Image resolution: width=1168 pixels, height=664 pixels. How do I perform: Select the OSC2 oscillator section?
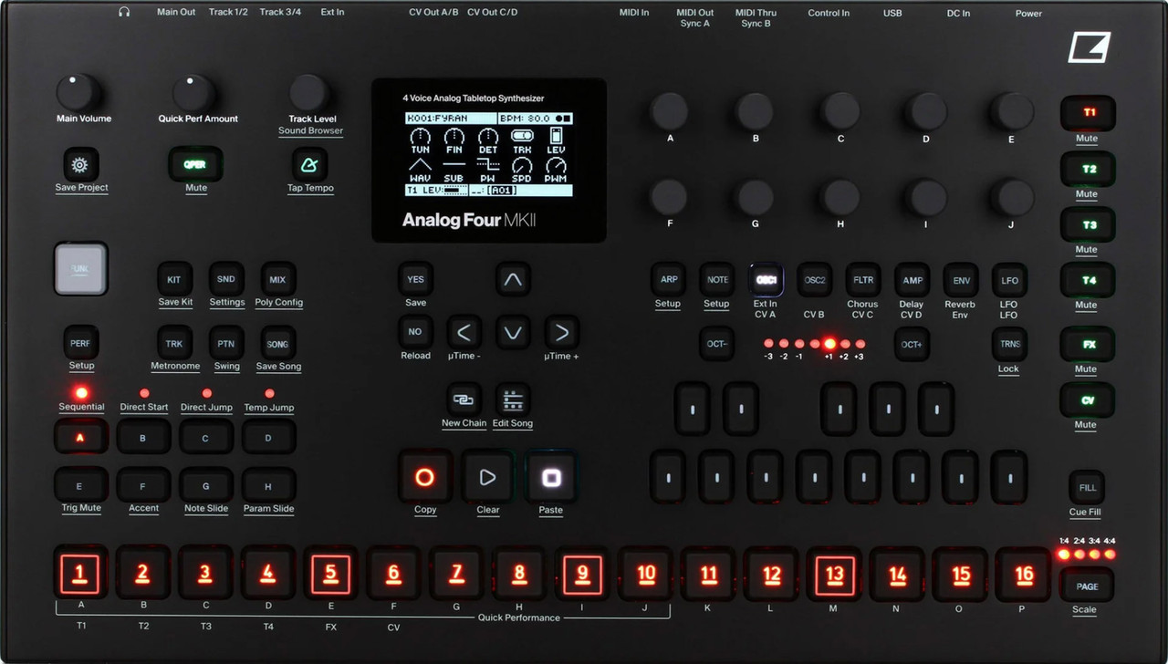click(x=814, y=280)
